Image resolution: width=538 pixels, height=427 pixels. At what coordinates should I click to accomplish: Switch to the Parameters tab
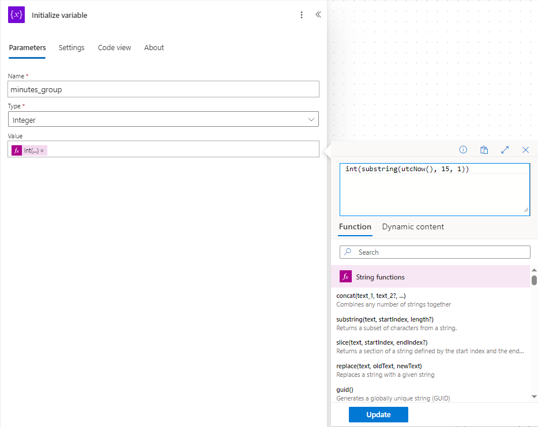pyautogui.click(x=28, y=48)
